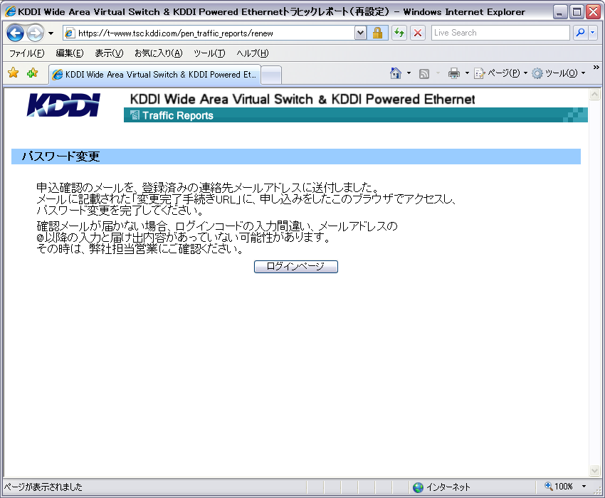
Task: Click the Traffic Reports header icon
Action: (x=135, y=115)
